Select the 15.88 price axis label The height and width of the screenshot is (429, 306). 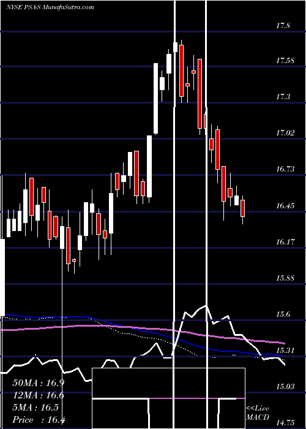[285, 278]
